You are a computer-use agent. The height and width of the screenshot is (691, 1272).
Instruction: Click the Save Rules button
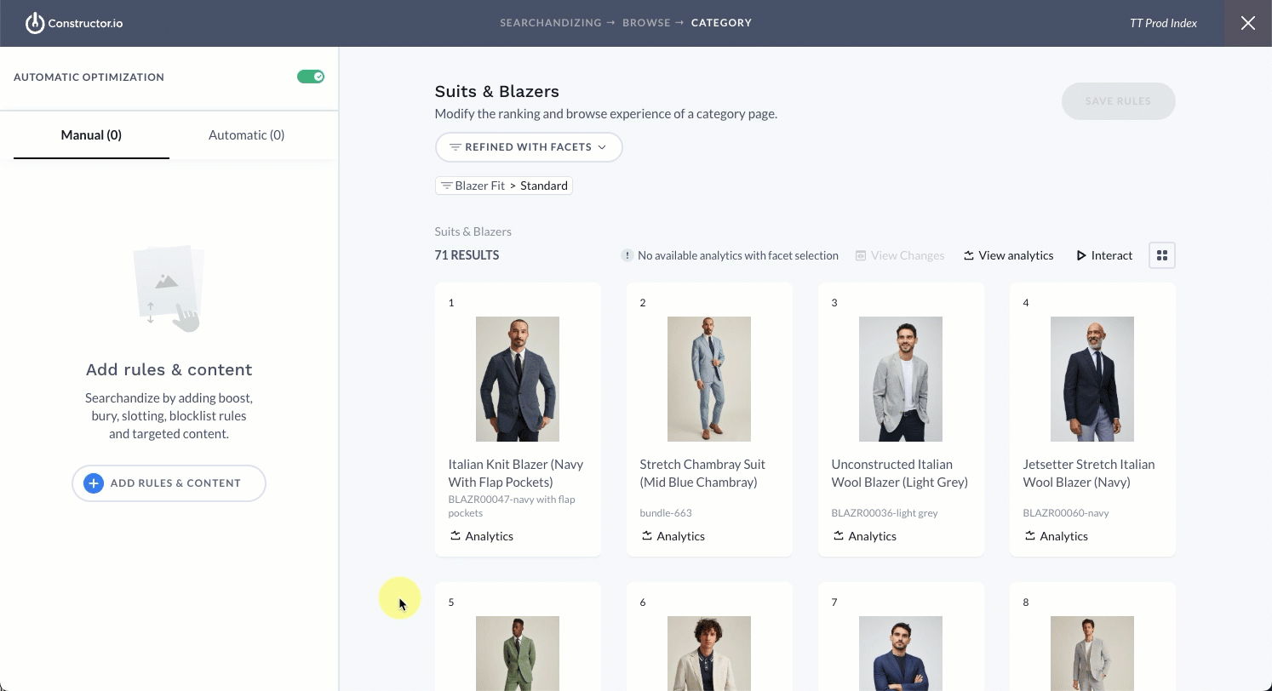click(1118, 100)
